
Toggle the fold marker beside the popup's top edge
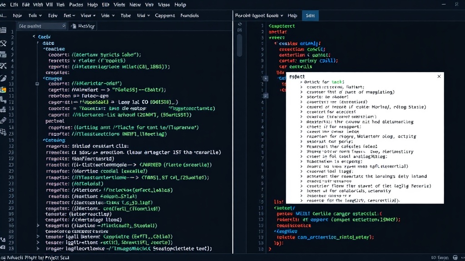click(x=266, y=78)
